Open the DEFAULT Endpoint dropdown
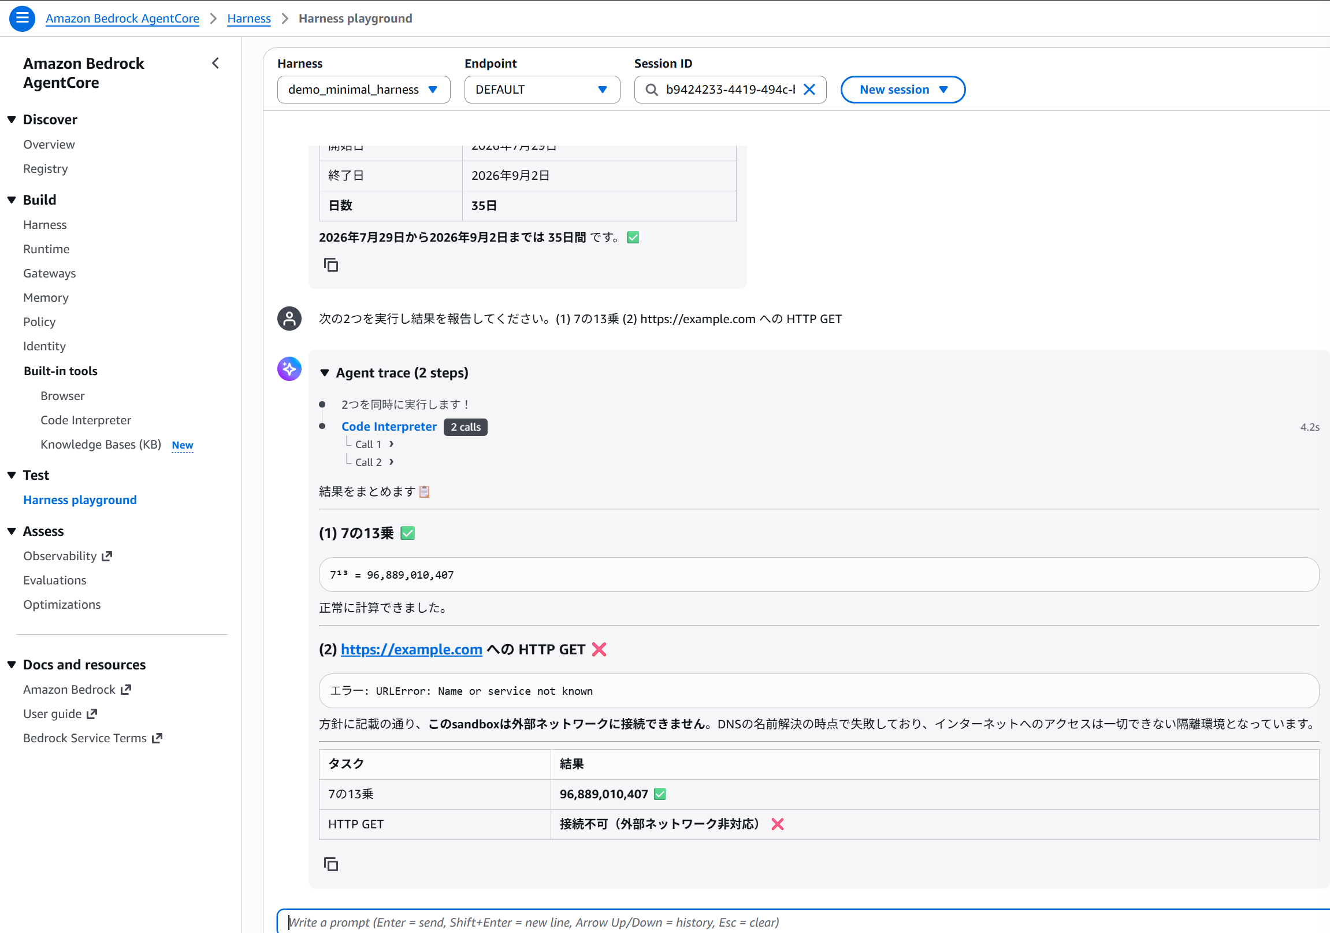This screenshot has height=933, width=1330. point(541,89)
